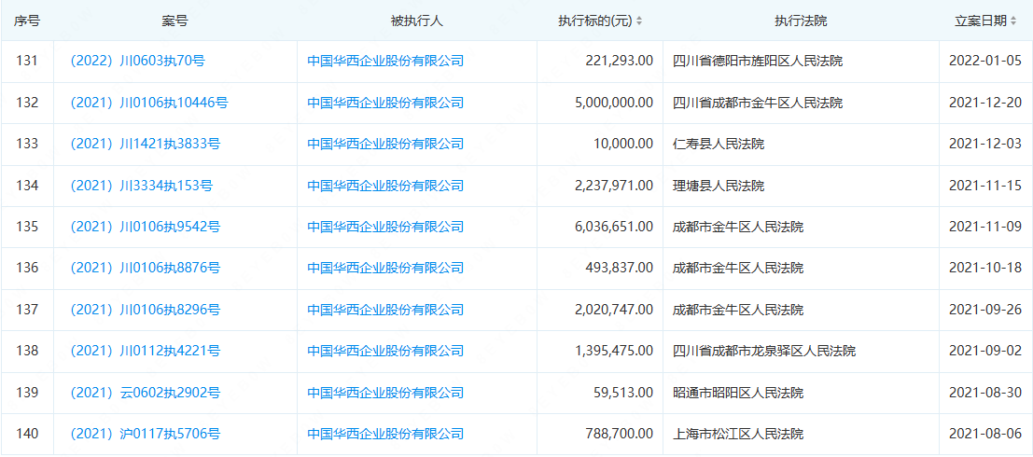
Task: Click the 执行法院 column header
Action: [x=801, y=21]
